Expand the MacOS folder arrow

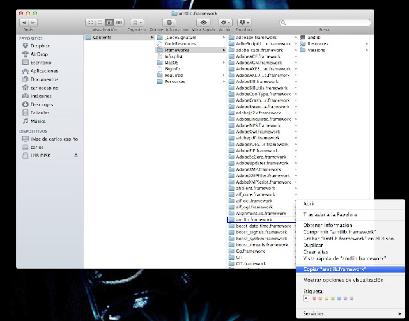point(224,63)
